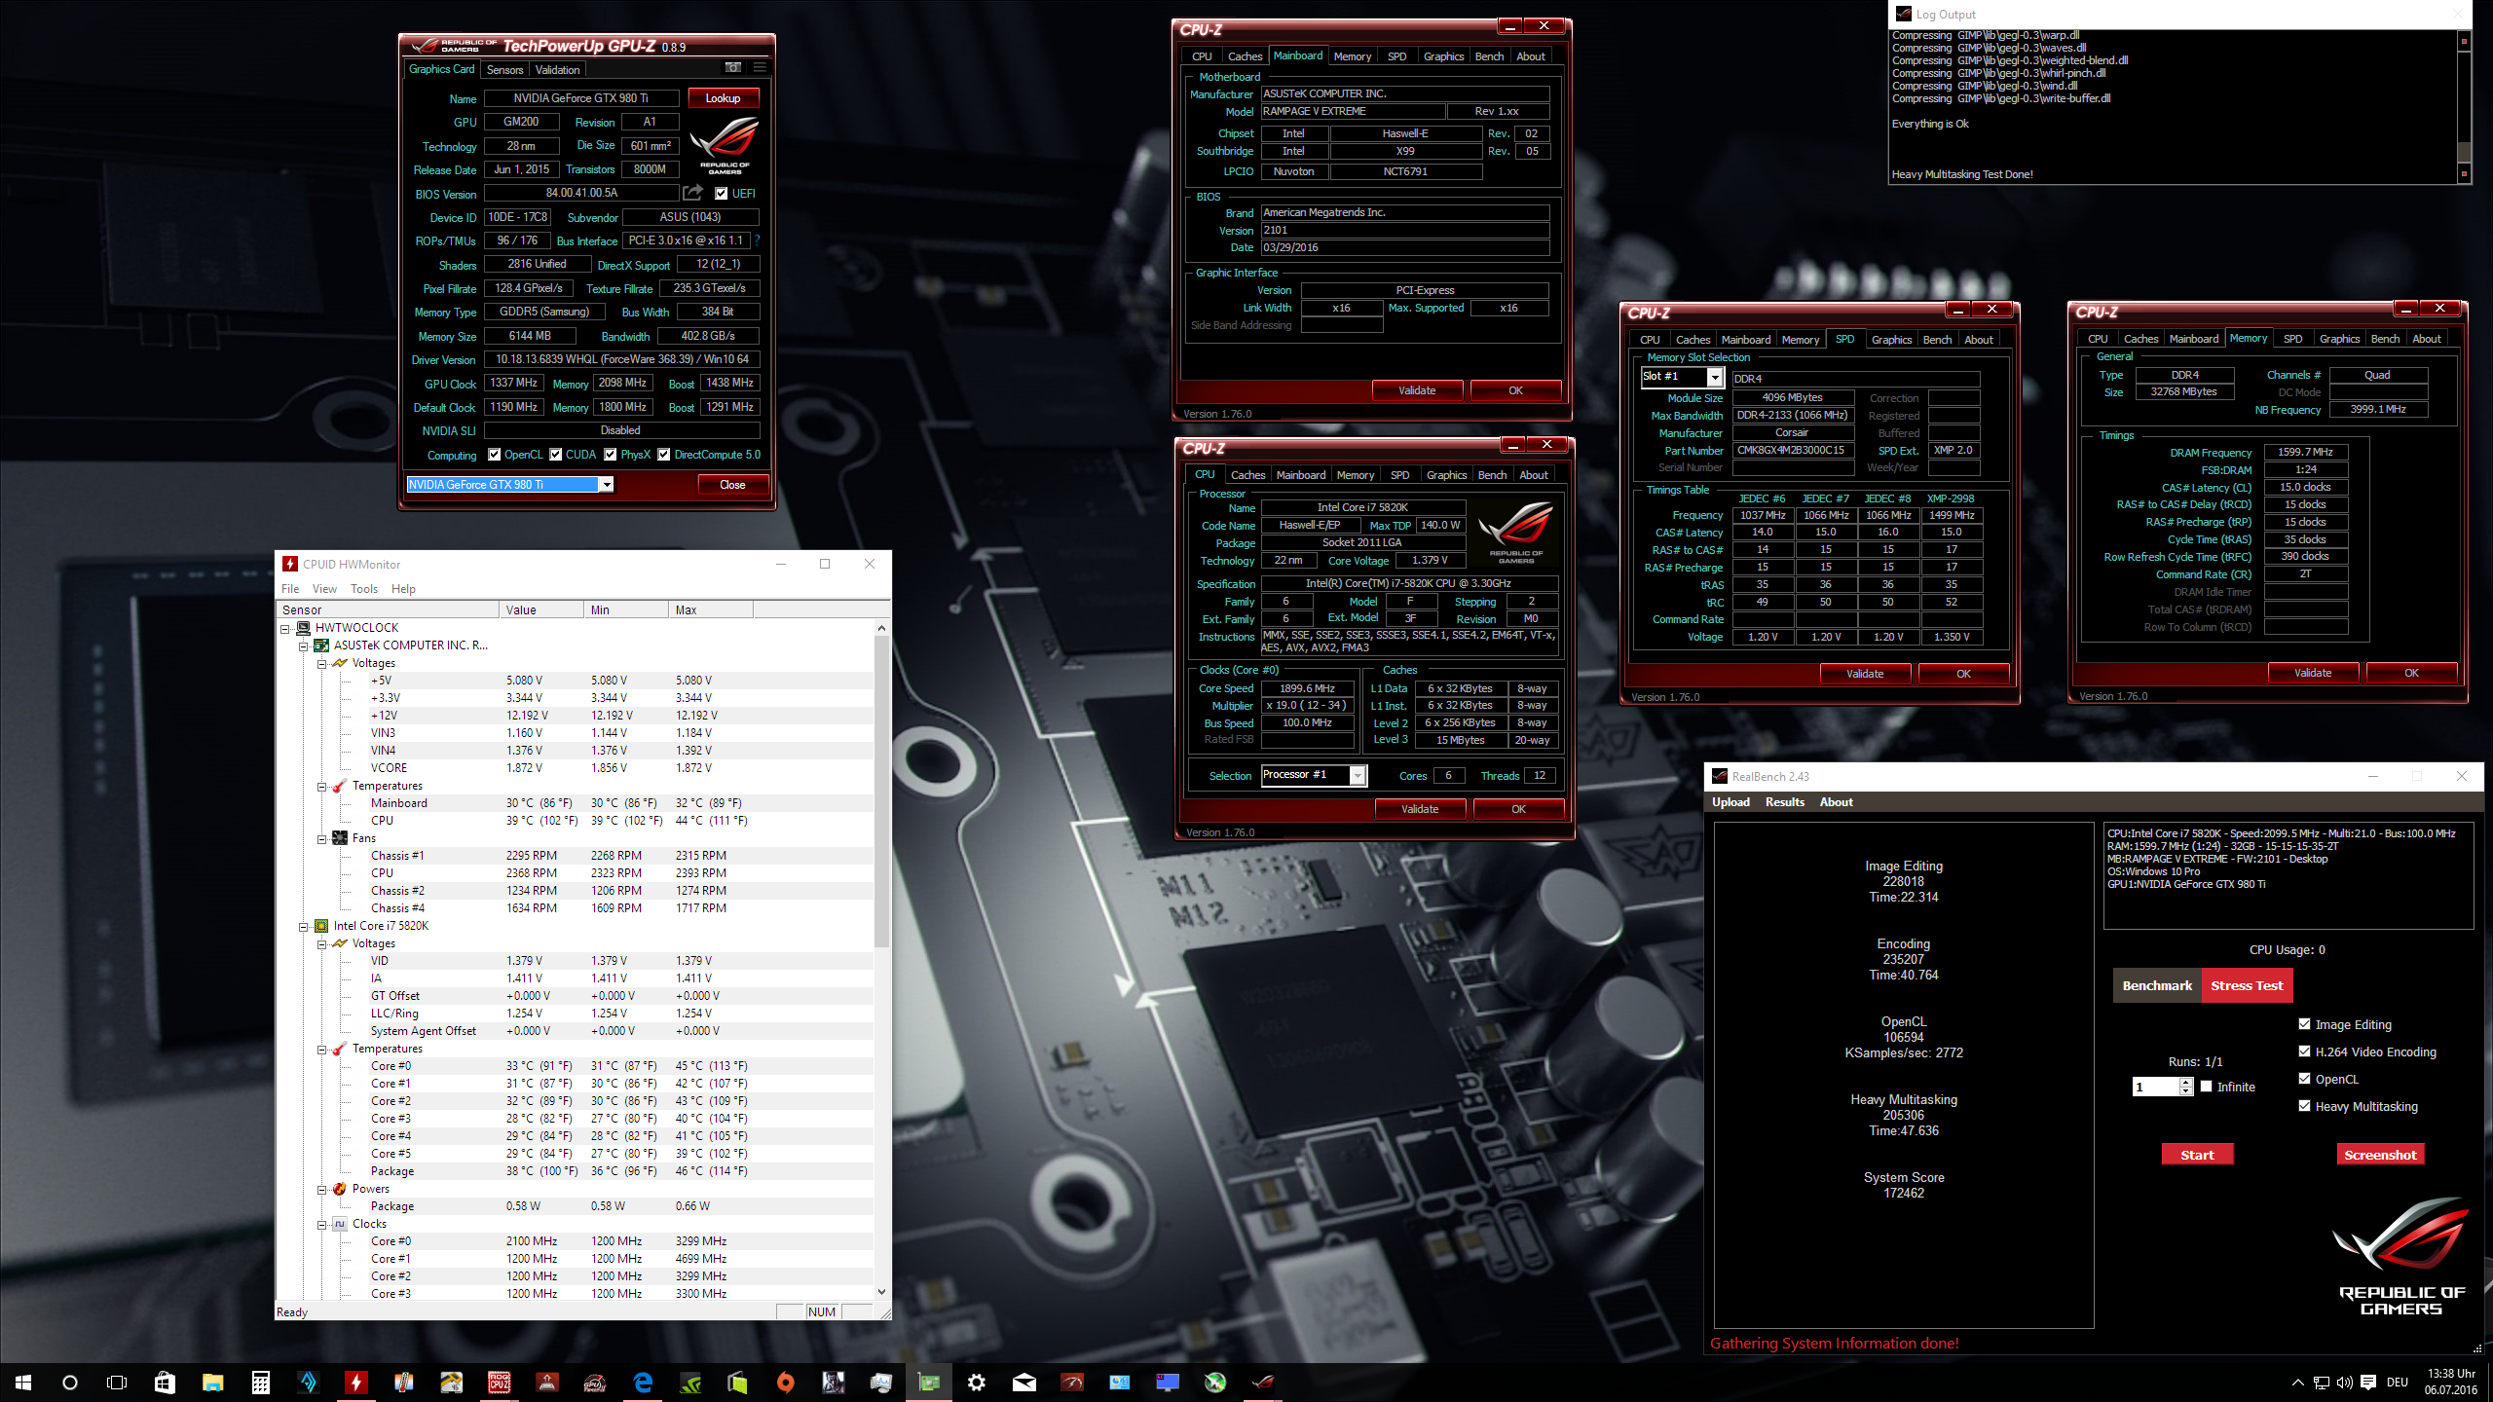Click the ROG CPU-Z taskbar icon
The width and height of the screenshot is (2493, 1402).
point(500,1382)
